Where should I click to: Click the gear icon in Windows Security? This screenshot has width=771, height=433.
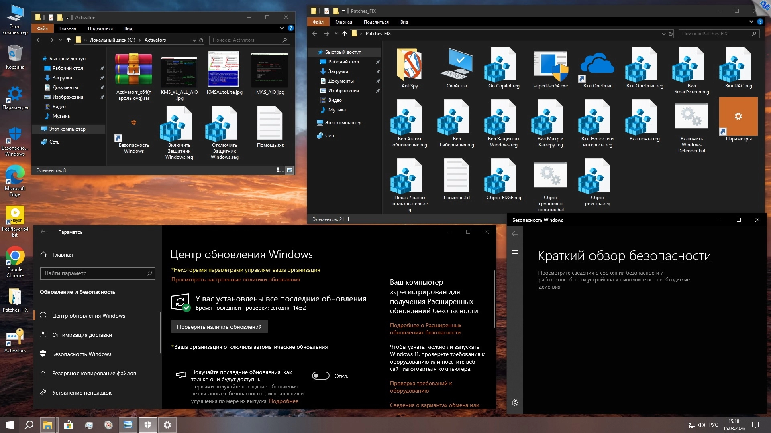(515, 403)
